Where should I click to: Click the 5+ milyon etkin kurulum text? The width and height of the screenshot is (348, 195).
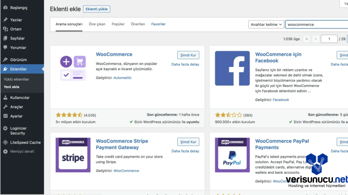75,122
